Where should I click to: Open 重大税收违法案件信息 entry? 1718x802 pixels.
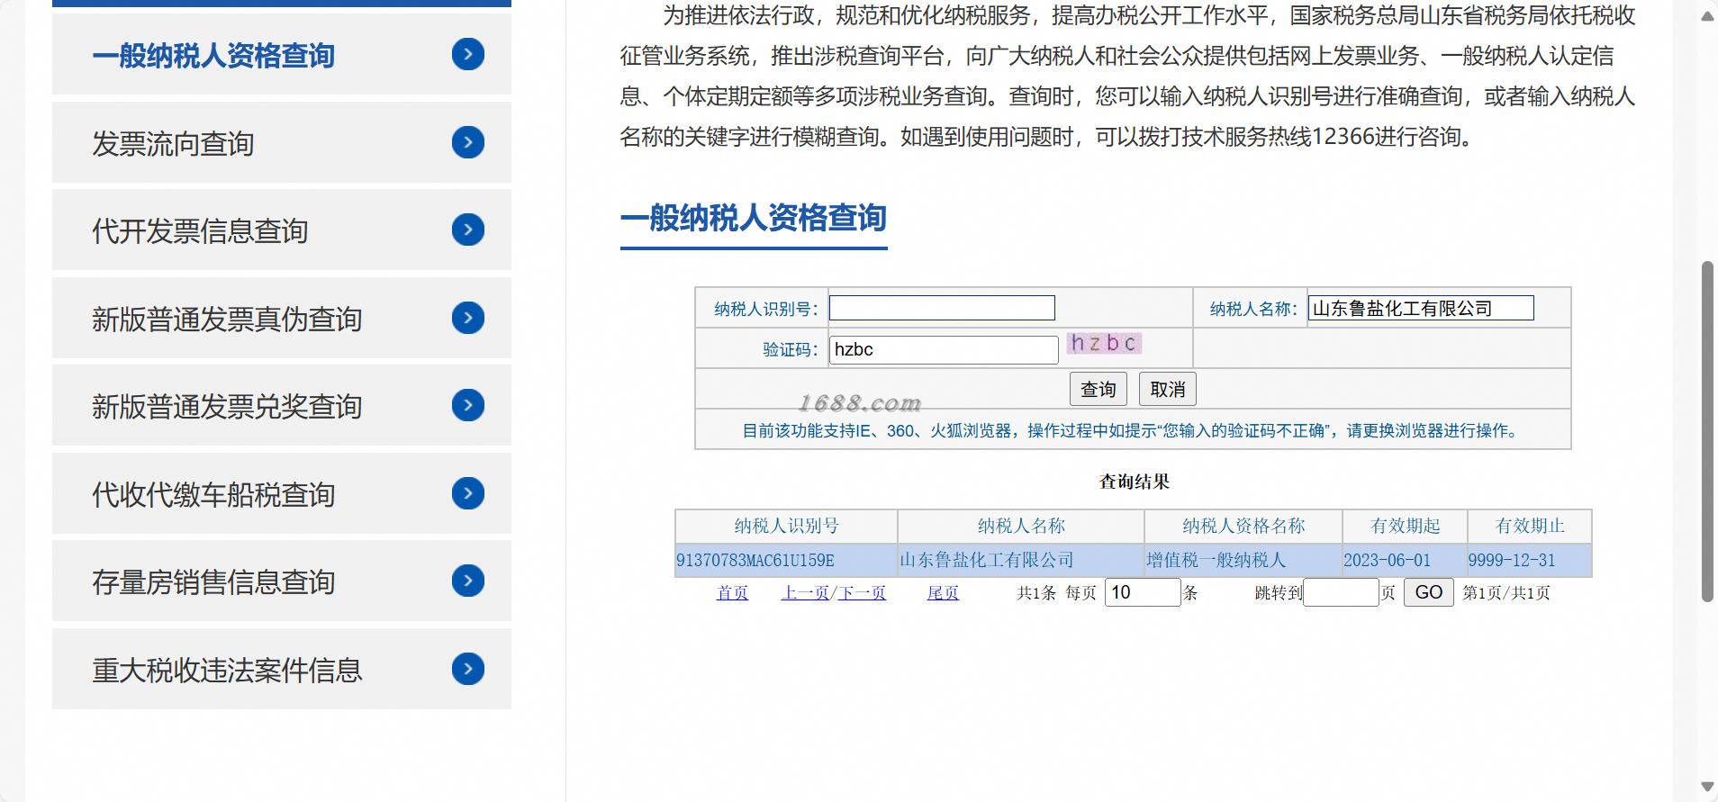[282, 669]
